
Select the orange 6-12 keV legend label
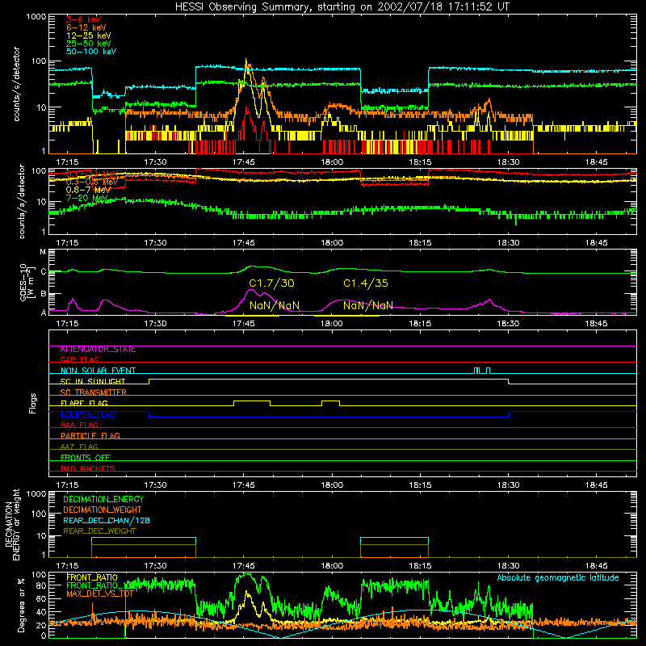click(86, 27)
